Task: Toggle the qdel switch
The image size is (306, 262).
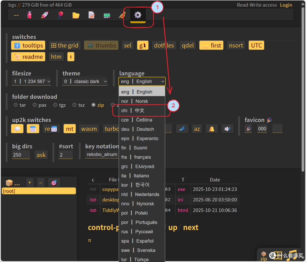Action: coord(188,45)
